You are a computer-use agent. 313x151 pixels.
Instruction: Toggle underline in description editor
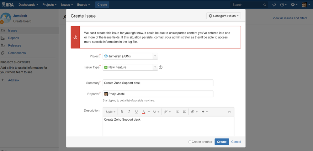click(136, 112)
